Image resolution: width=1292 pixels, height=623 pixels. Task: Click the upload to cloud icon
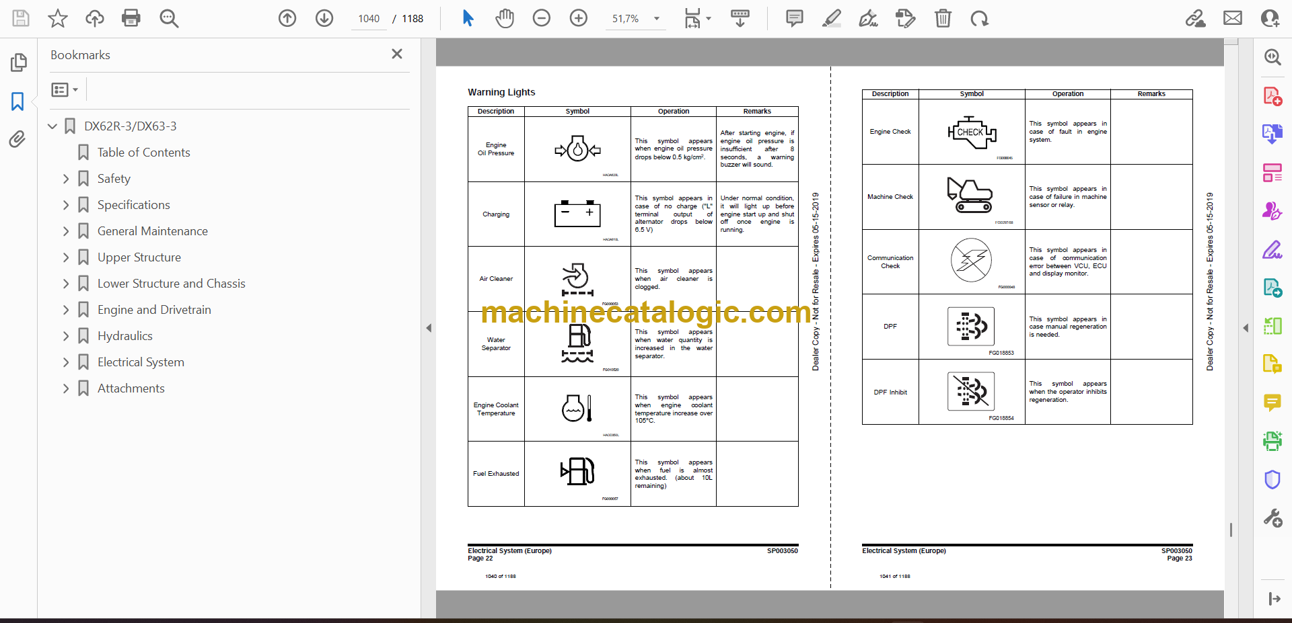pyautogui.click(x=95, y=18)
